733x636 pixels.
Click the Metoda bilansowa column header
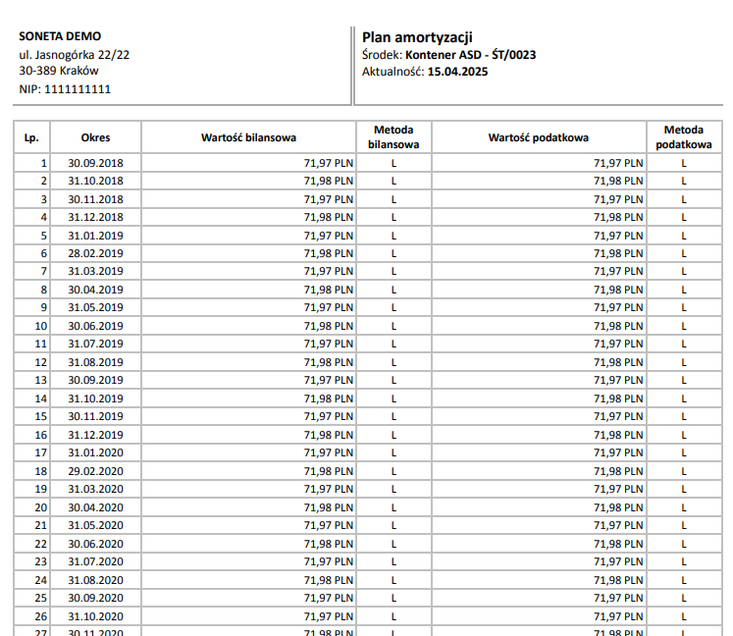click(x=393, y=136)
